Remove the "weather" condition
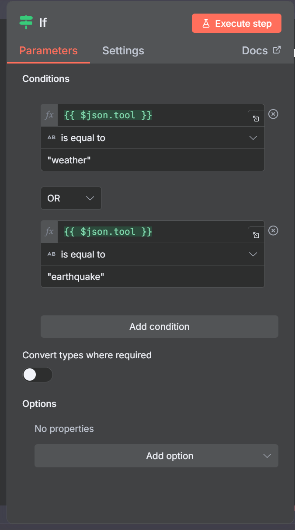Image resolution: width=295 pixels, height=530 pixels. pyautogui.click(x=273, y=114)
